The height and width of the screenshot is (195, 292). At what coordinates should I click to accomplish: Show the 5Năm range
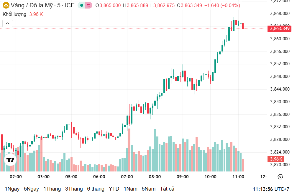point(148,189)
